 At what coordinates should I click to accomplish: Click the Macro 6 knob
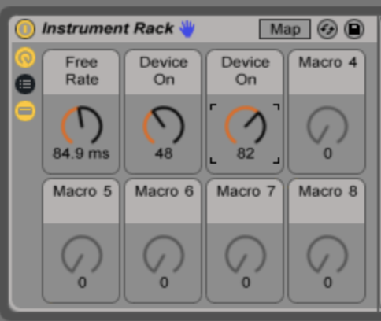point(164,254)
